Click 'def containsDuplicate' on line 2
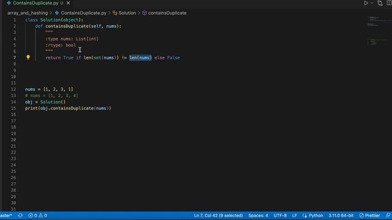Viewport: 392px width, 220px height. (x=62, y=26)
